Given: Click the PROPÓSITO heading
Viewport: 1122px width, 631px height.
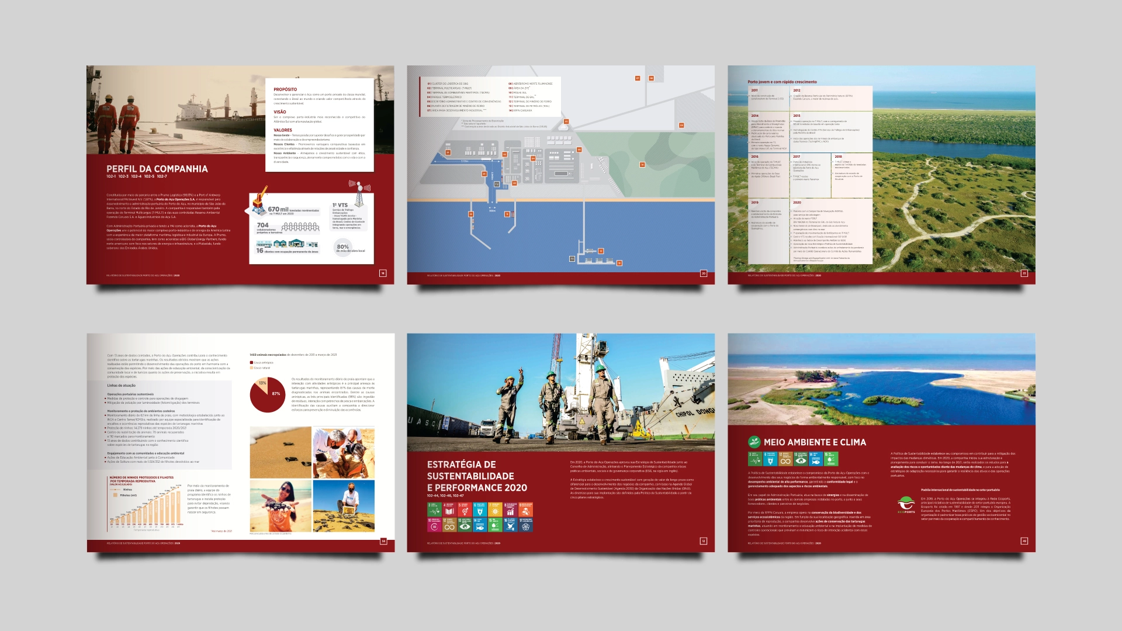Looking at the screenshot, I should coord(285,89).
